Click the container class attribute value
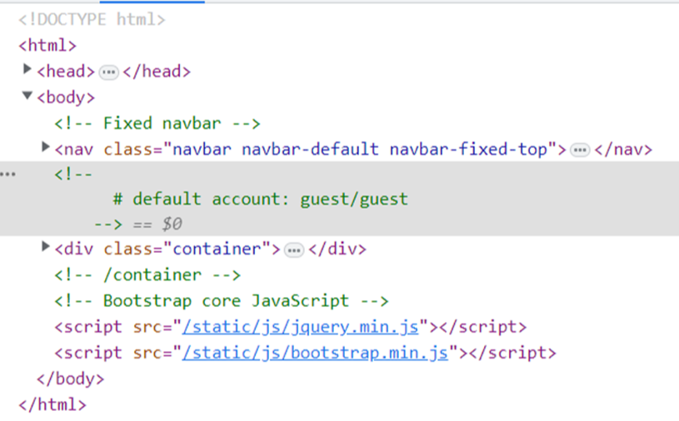 [x=217, y=249]
